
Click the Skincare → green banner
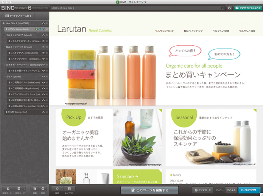(137, 177)
